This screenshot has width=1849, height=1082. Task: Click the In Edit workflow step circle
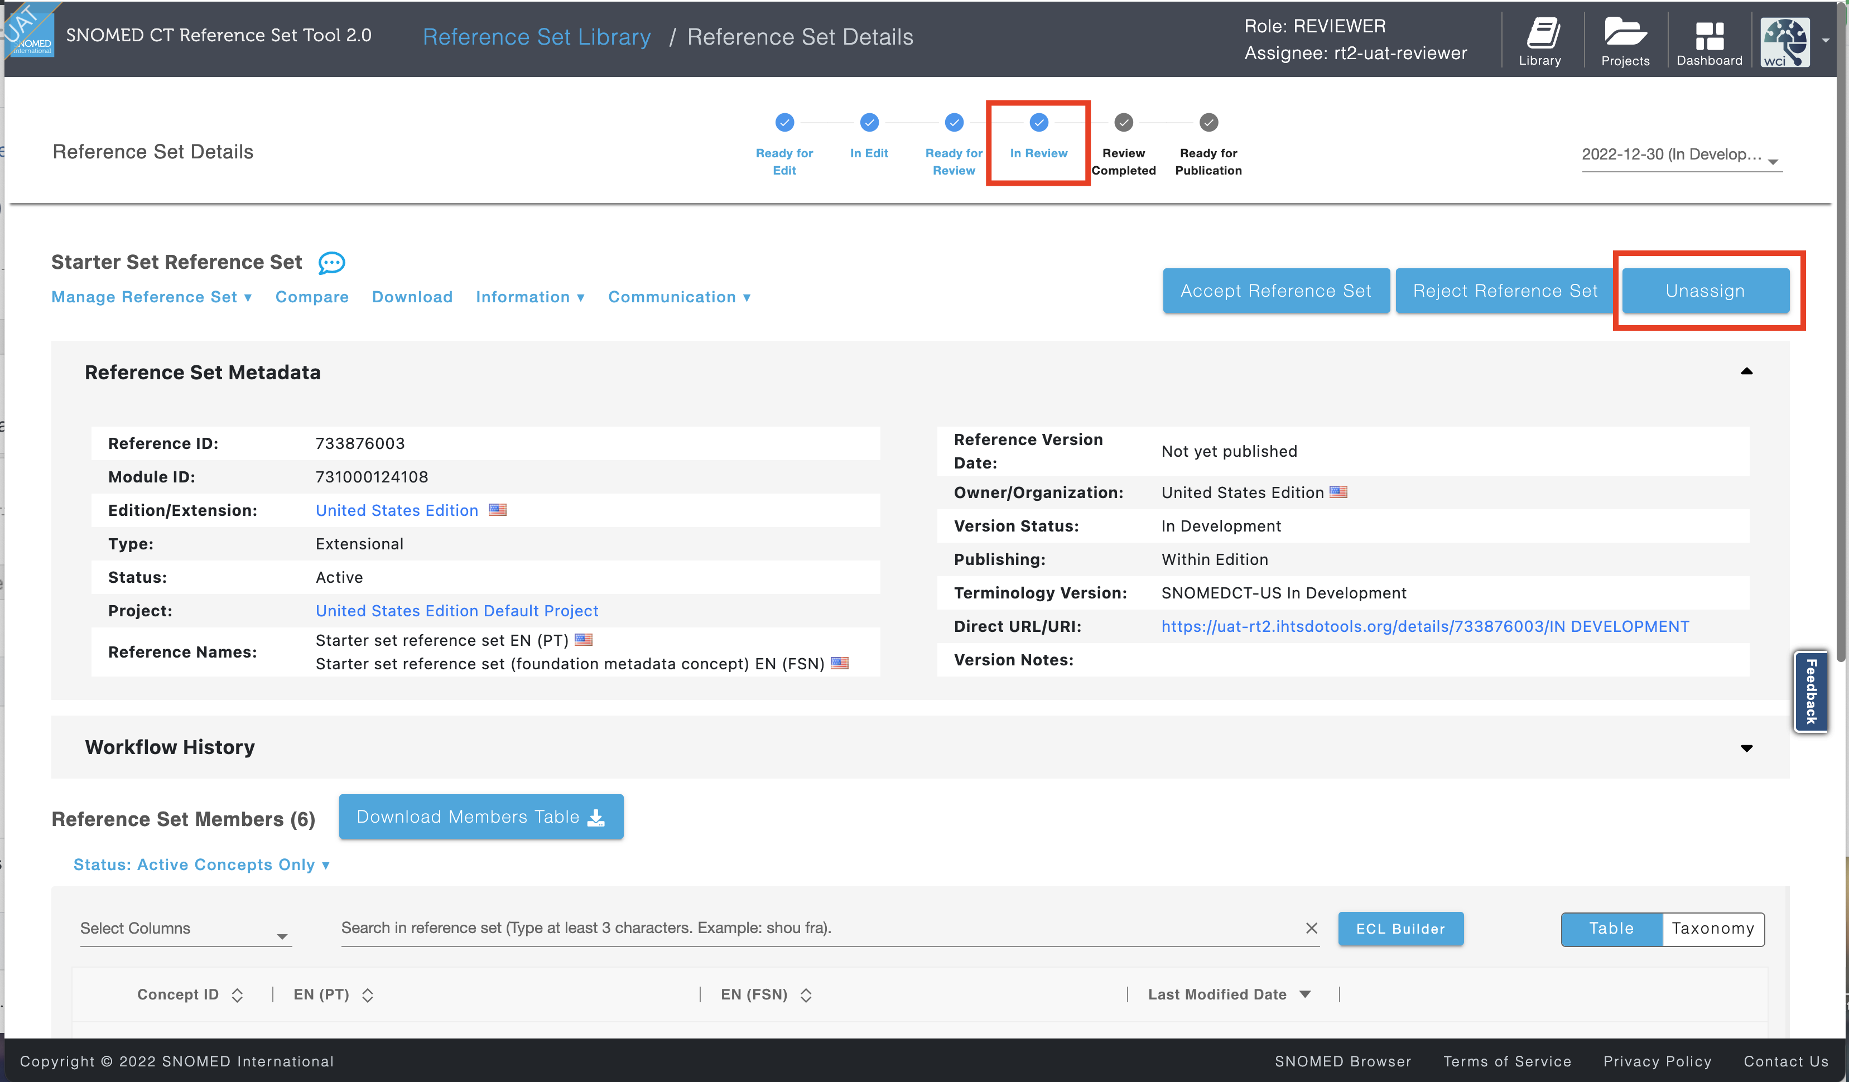(x=869, y=123)
